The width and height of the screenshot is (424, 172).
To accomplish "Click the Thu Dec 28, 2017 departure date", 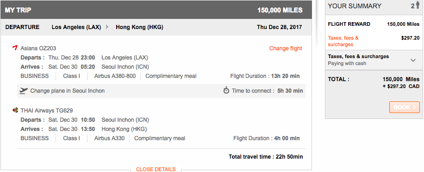I will coord(279,27).
